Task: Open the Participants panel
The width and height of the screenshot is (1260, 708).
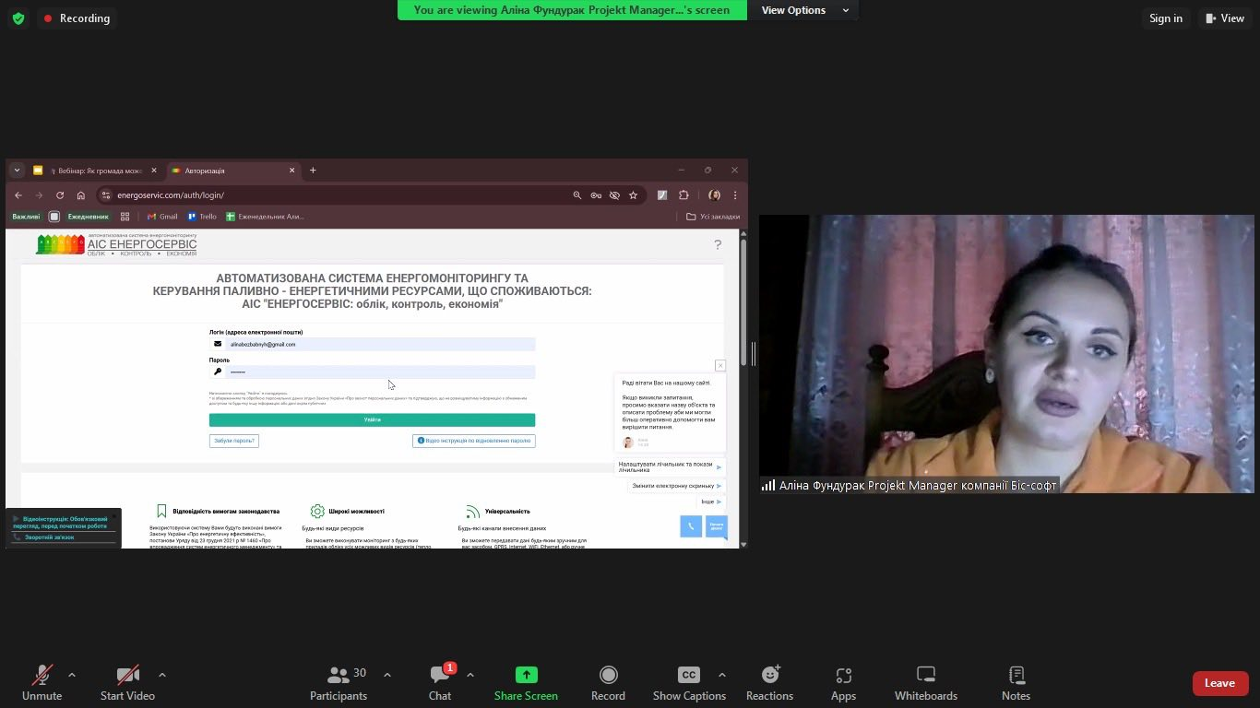Action: (x=339, y=683)
